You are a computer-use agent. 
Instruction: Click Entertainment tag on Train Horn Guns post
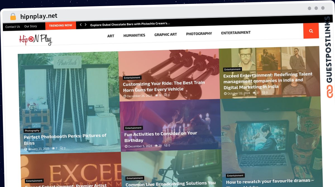[132, 78]
